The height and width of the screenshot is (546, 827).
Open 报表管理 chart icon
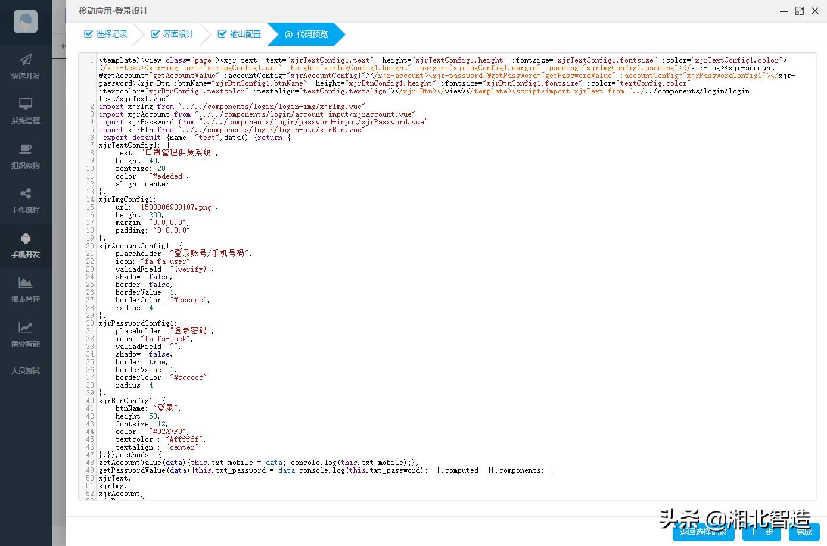click(25, 289)
